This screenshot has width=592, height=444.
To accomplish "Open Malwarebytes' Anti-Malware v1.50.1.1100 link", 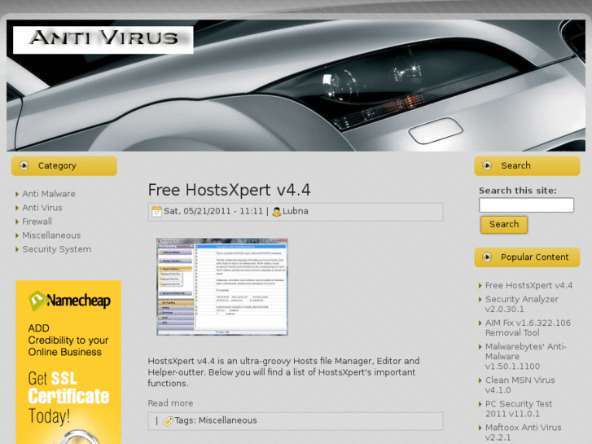I will click(526, 356).
